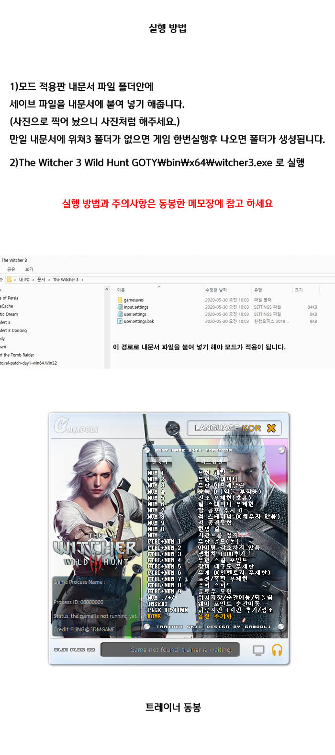This screenshot has width=335, height=755.
Task: Expand the chevron after 내 PC
Action: [33, 279]
